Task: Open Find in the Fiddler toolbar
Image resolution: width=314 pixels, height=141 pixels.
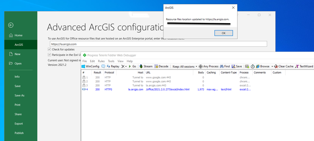Action: [225, 66]
